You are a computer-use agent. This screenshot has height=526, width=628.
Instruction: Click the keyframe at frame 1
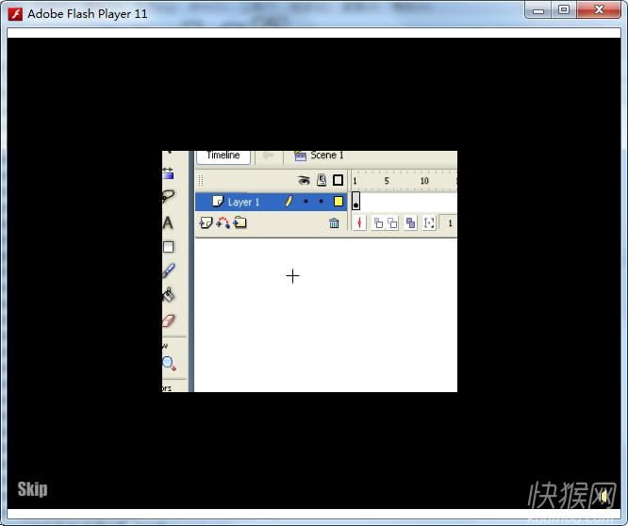tap(355, 202)
